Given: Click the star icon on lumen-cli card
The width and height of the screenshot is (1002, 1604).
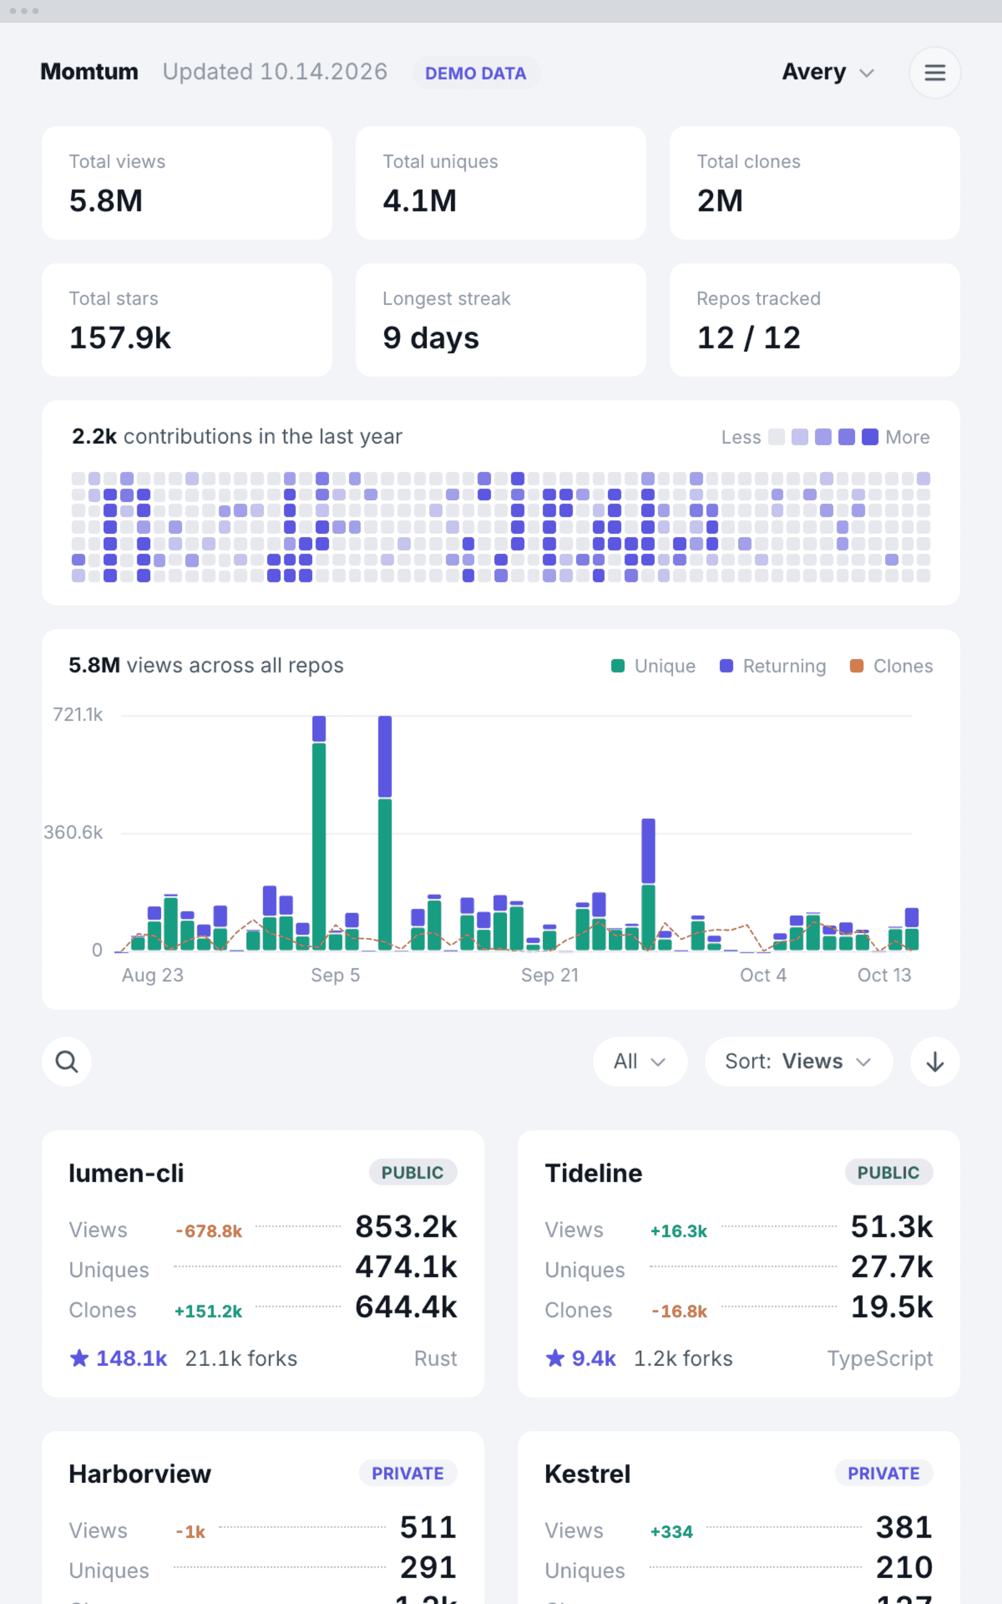Looking at the screenshot, I should [x=80, y=1358].
